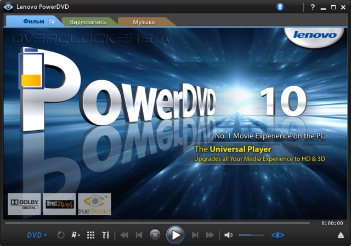Viewport: 351px width, 246px height.
Task: Click the PowerDVD eye logo in title bar
Action: coord(8,7)
